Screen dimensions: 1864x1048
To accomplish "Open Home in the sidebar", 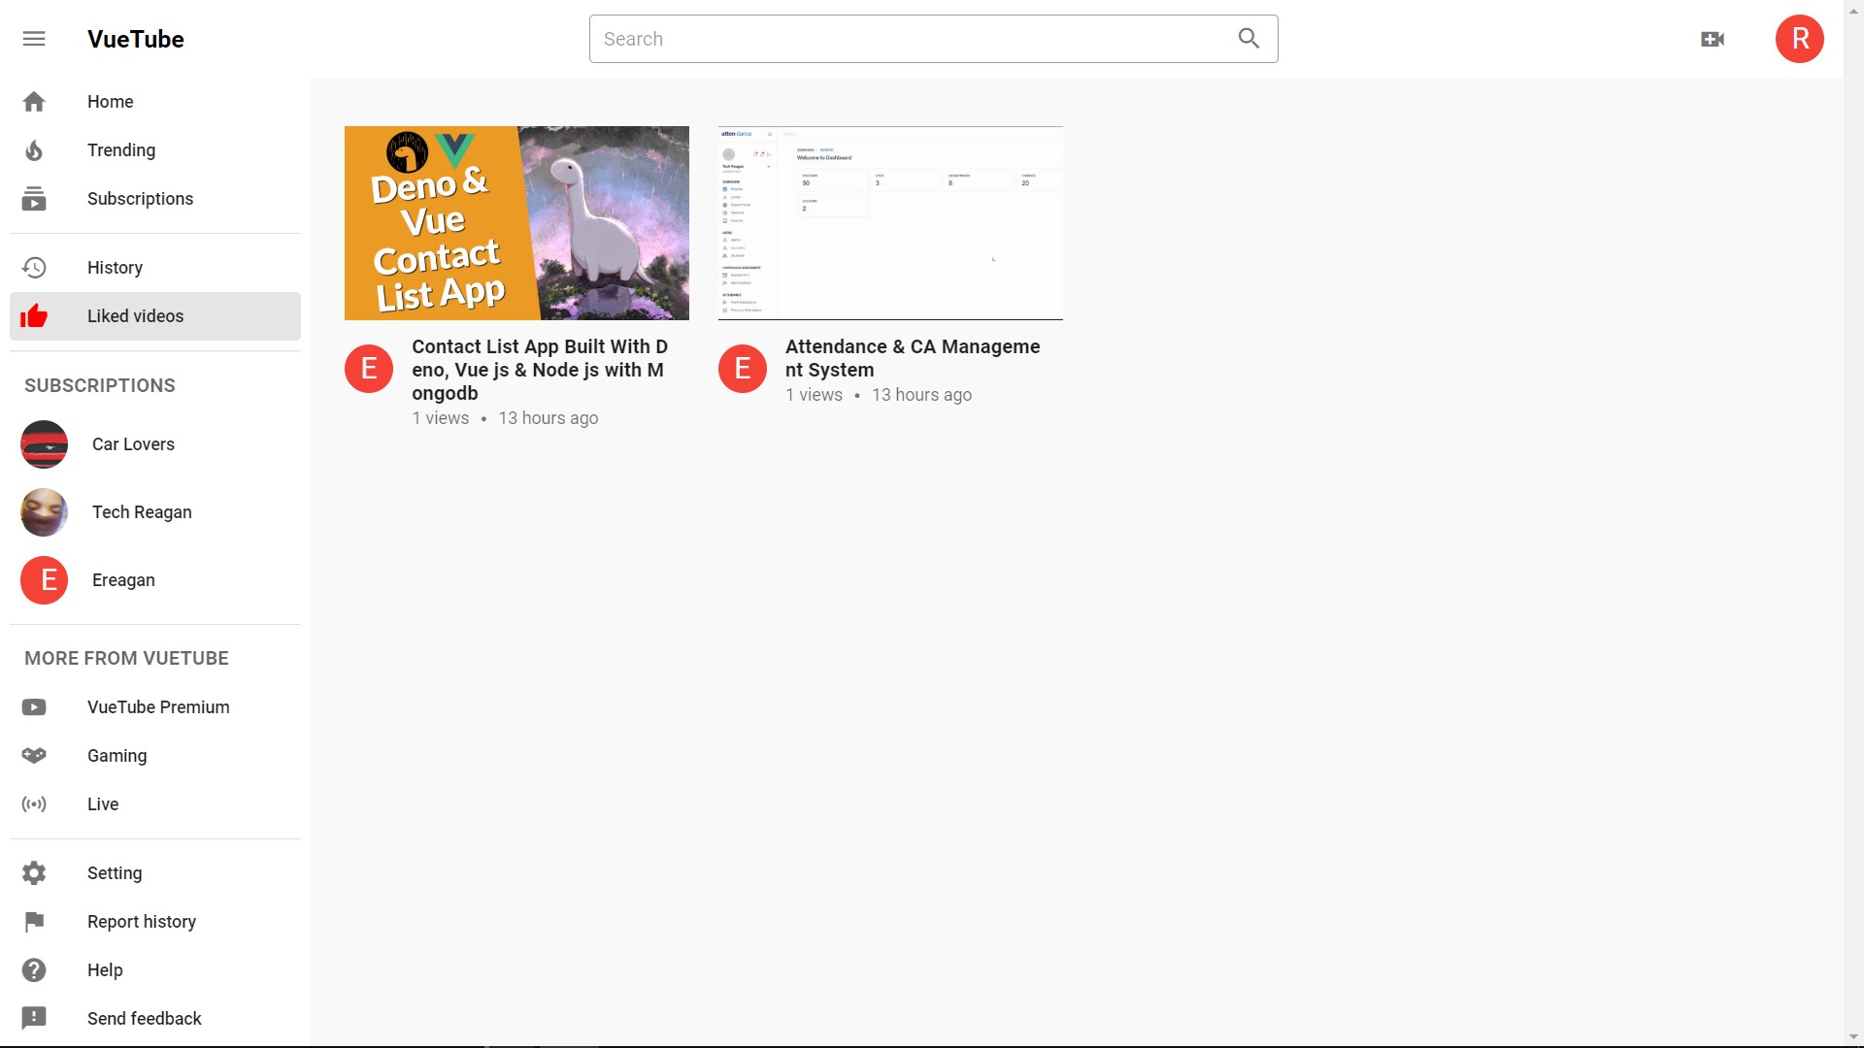I will point(110,102).
